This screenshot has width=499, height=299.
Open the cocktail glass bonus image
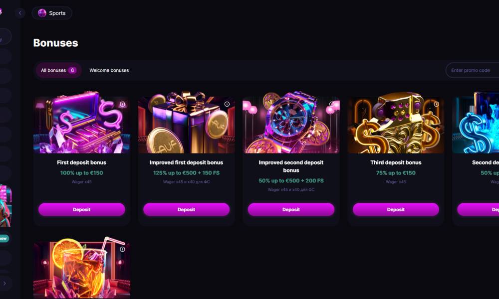pyautogui.click(x=82, y=269)
